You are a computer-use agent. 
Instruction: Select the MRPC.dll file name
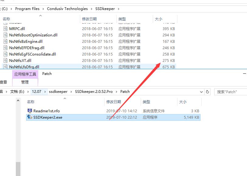point(17,29)
